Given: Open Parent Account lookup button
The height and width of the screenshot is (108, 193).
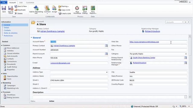Looking at the screenshot, I should (x=106, y=54).
